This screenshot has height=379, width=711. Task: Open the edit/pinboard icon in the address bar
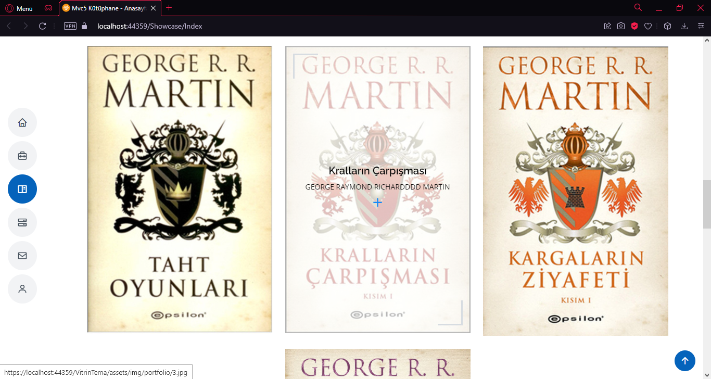pos(607,26)
